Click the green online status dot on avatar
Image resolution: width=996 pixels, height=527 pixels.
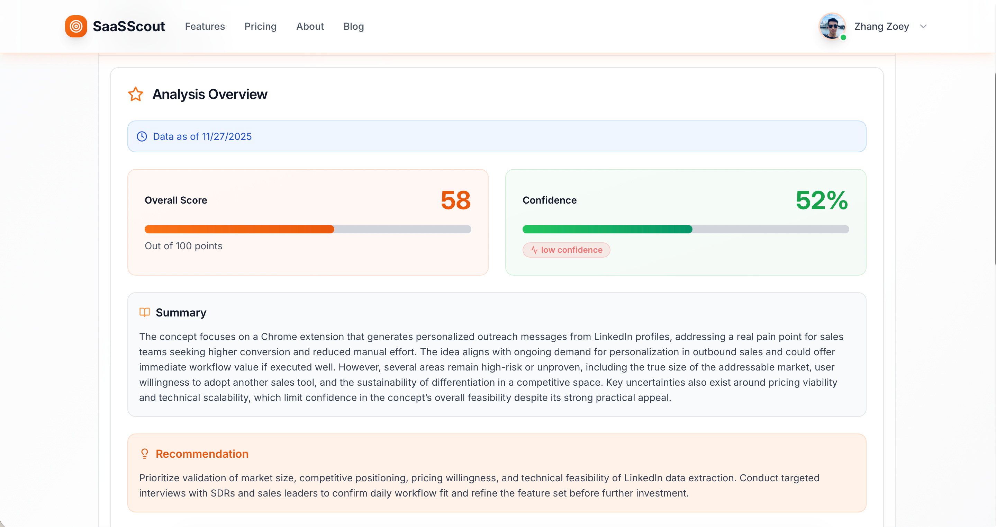843,37
